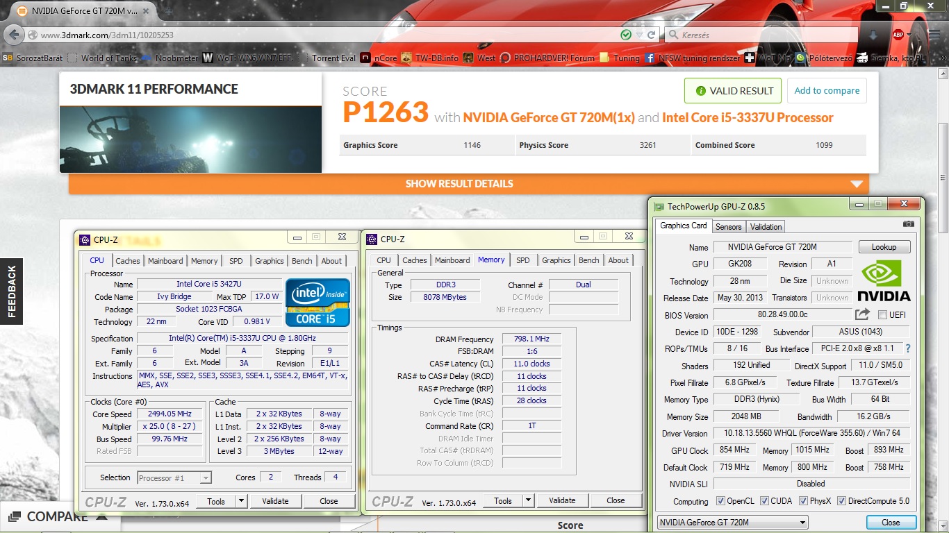Image resolution: width=949 pixels, height=533 pixels.
Task: Click the browser back arrow button
Action: 15,35
